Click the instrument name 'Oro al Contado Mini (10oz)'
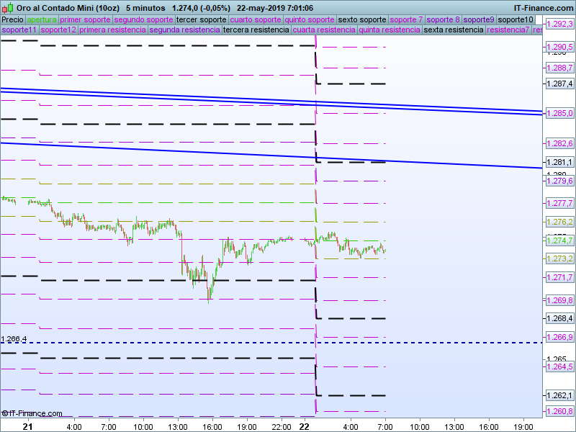 point(68,8)
